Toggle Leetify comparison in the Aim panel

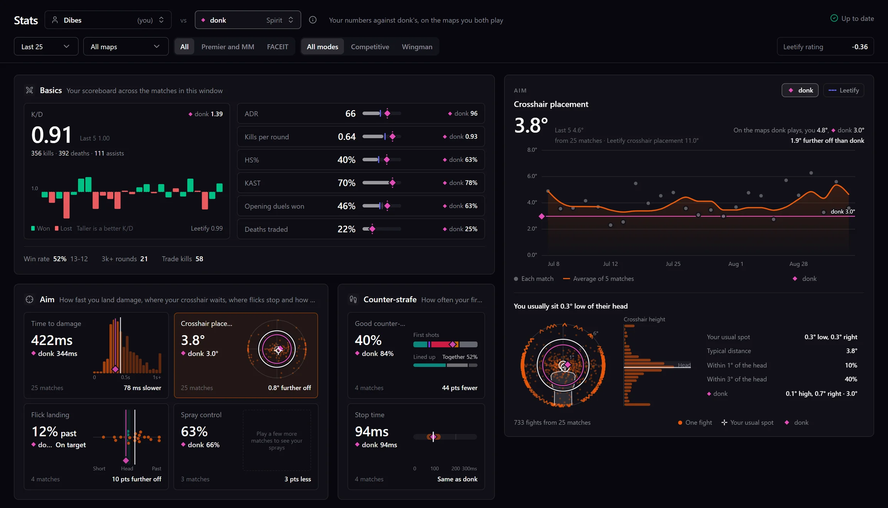point(844,90)
